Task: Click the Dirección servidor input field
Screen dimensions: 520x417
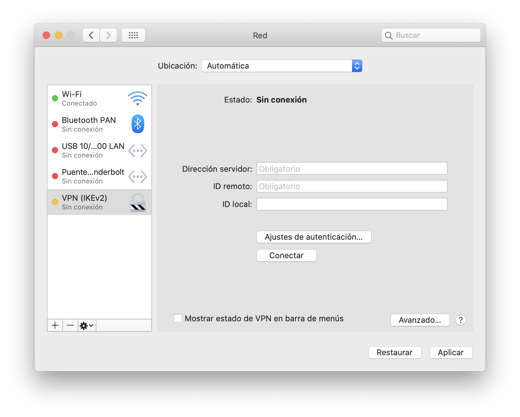Action: click(x=351, y=169)
